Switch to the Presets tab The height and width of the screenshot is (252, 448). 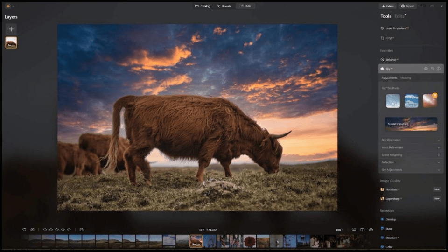(224, 6)
